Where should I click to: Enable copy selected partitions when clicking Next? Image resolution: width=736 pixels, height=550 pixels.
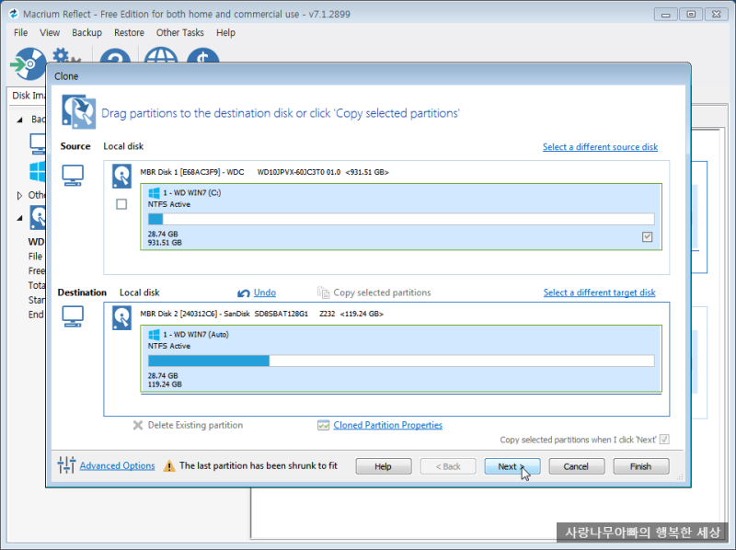tap(664, 439)
